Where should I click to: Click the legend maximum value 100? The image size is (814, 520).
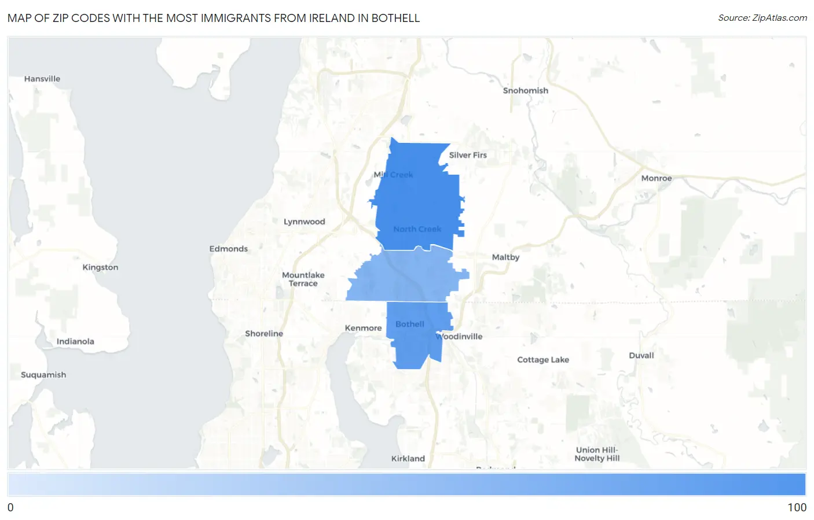(x=797, y=507)
